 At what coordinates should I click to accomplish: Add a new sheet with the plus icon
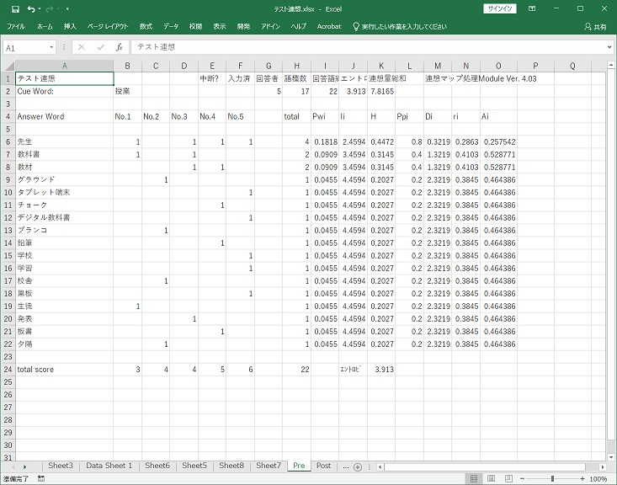[357, 466]
